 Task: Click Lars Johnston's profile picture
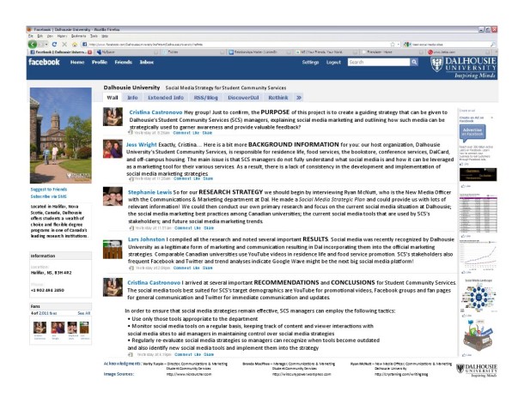[x=113, y=249]
